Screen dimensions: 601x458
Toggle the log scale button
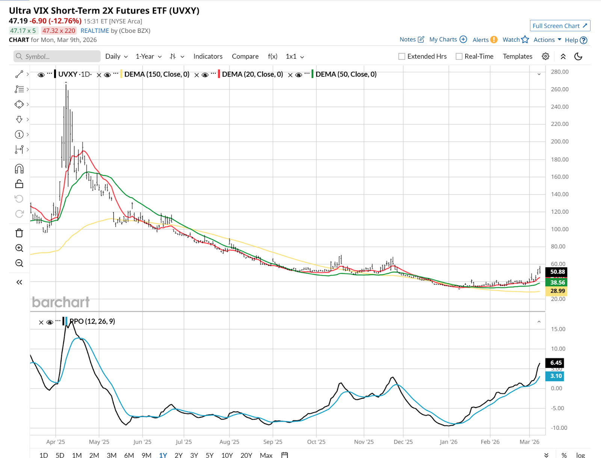[x=581, y=455]
